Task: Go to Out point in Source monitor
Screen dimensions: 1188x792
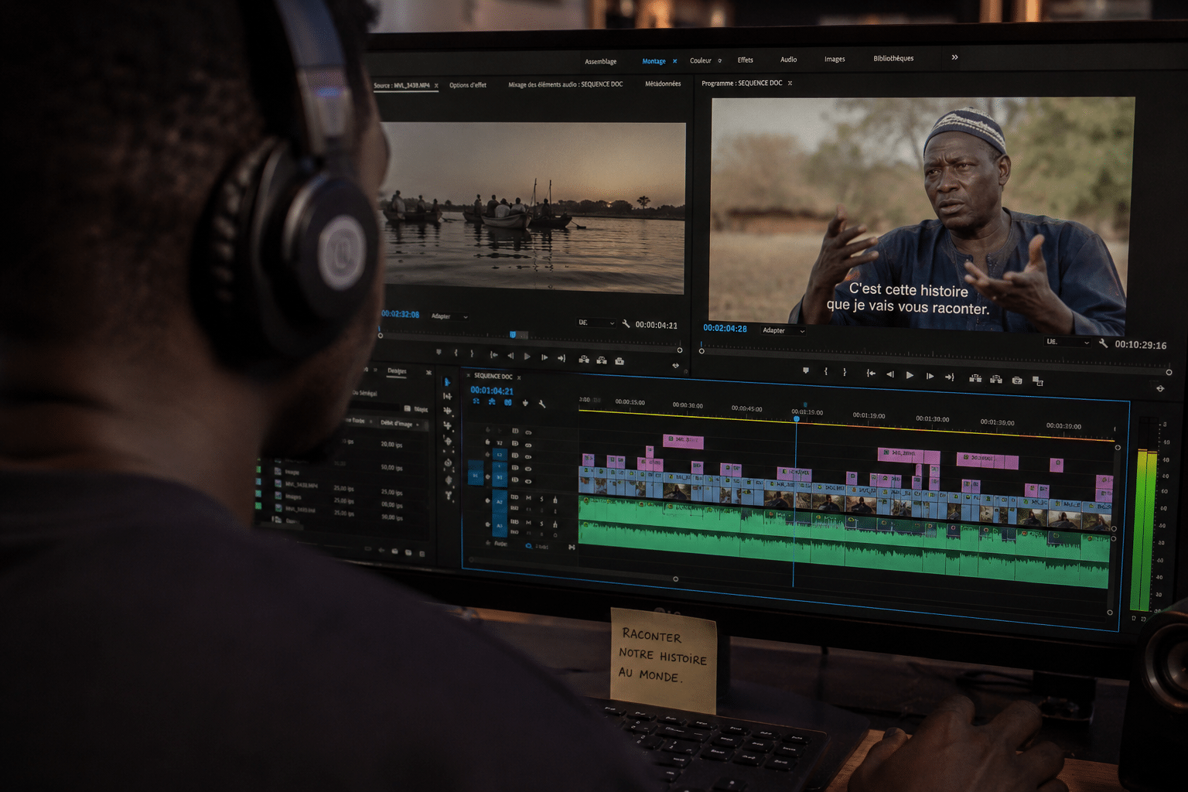Action: 562,358
